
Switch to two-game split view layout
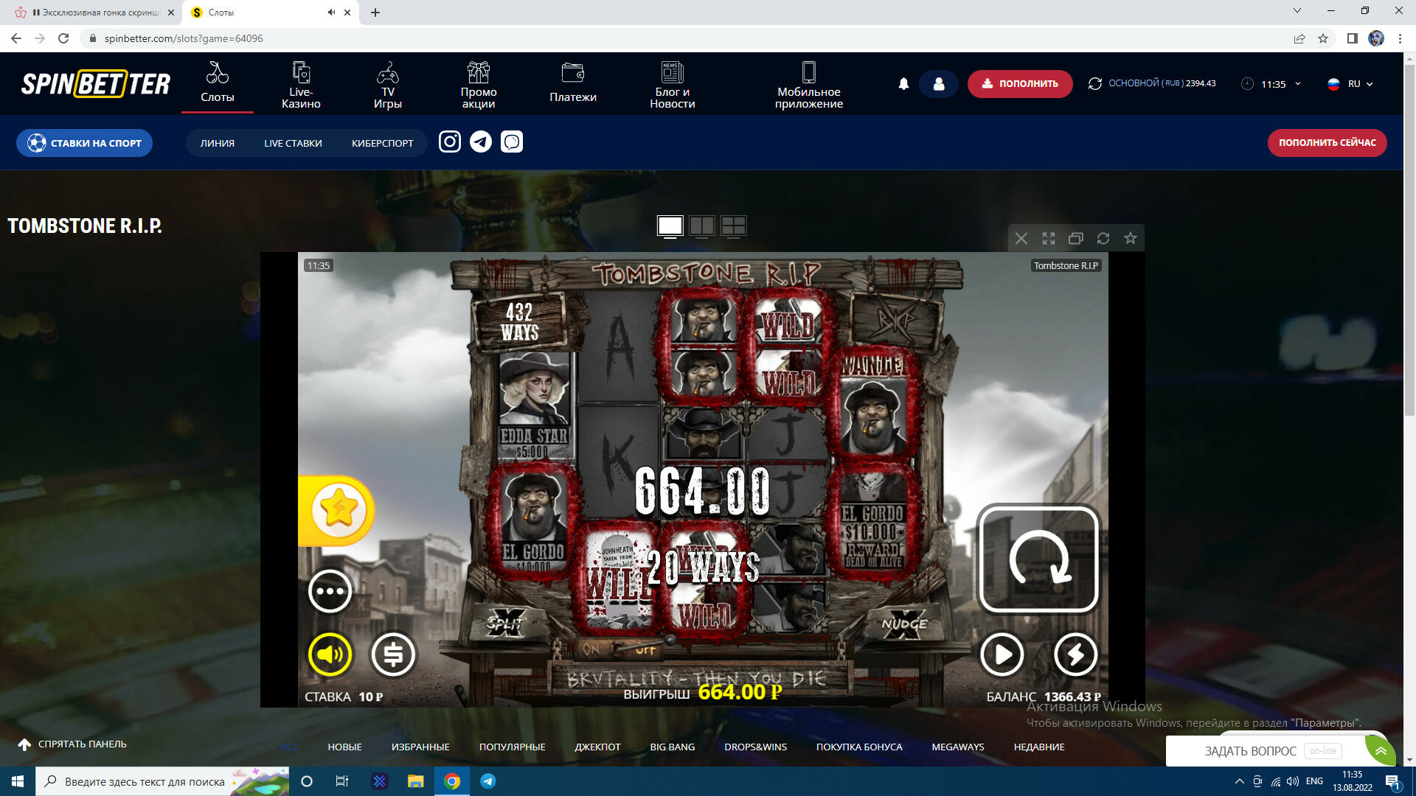click(701, 226)
